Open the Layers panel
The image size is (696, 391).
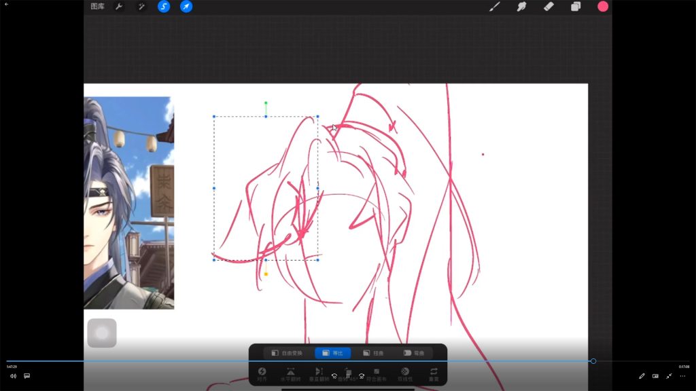[576, 7]
